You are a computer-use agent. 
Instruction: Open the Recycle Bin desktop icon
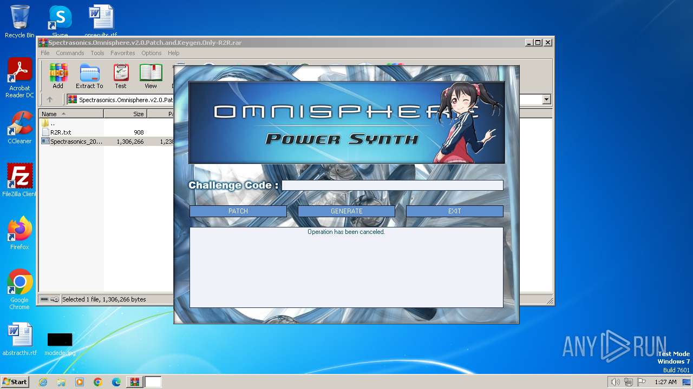point(19,21)
